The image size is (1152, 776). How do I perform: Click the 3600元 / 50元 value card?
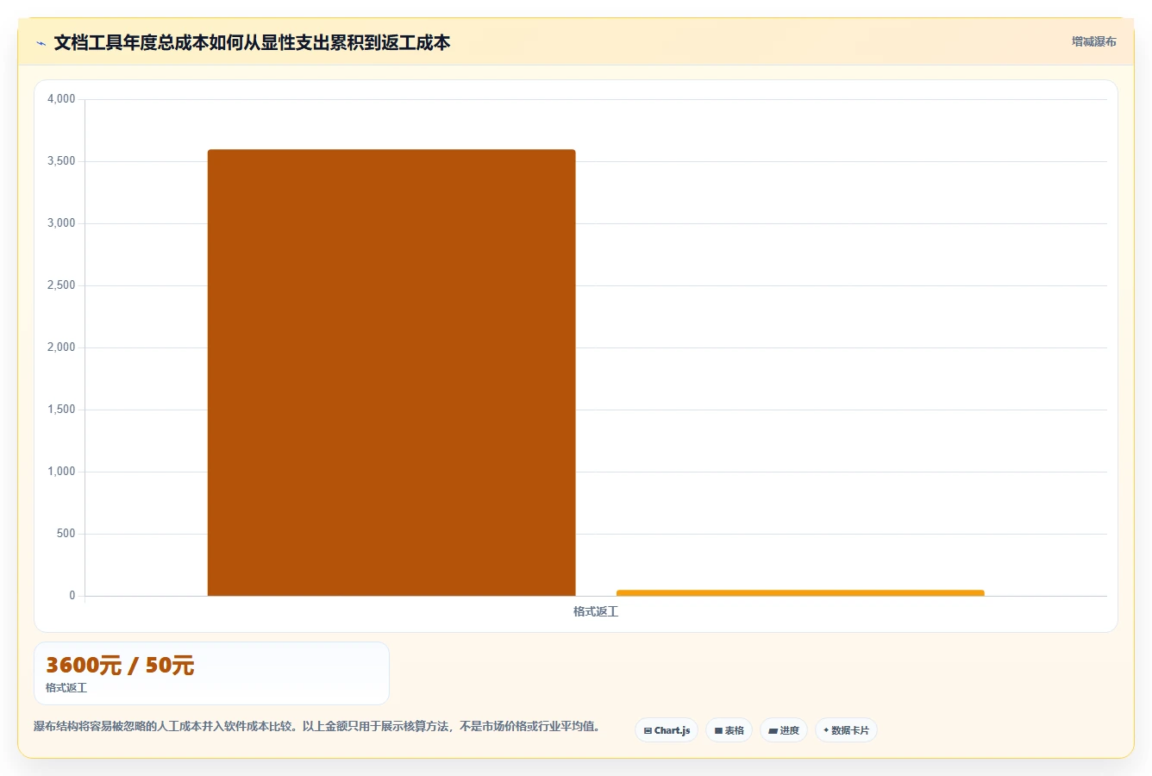[x=211, y=673]
